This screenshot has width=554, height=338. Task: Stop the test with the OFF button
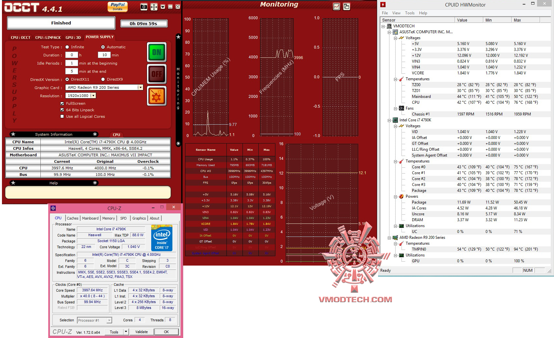(x=157, y=74)
